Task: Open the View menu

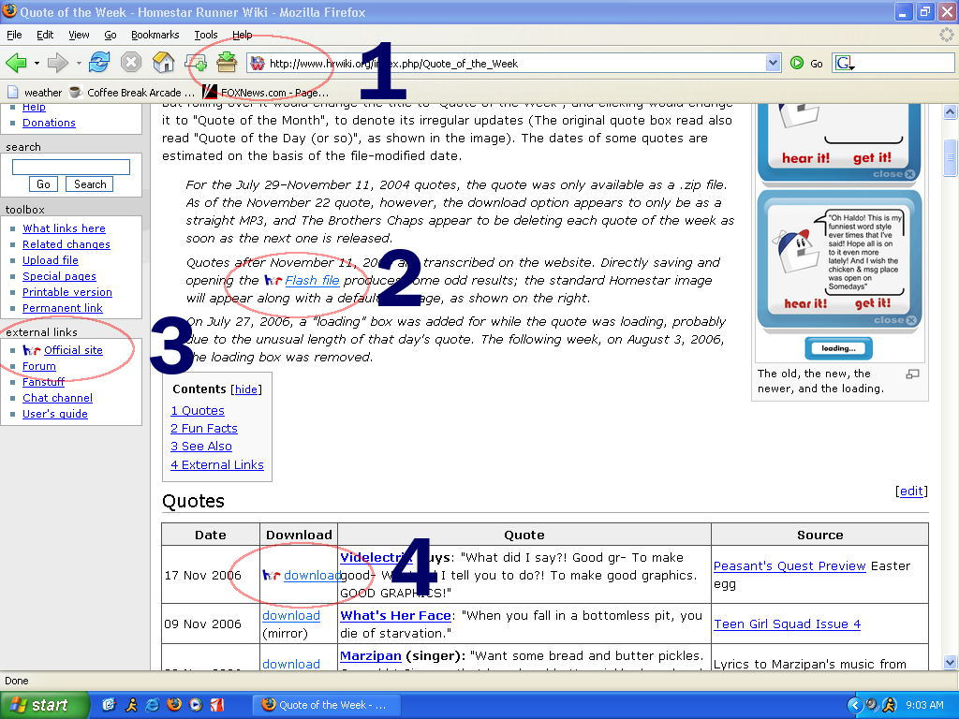Action: click(x=79, y=35)
